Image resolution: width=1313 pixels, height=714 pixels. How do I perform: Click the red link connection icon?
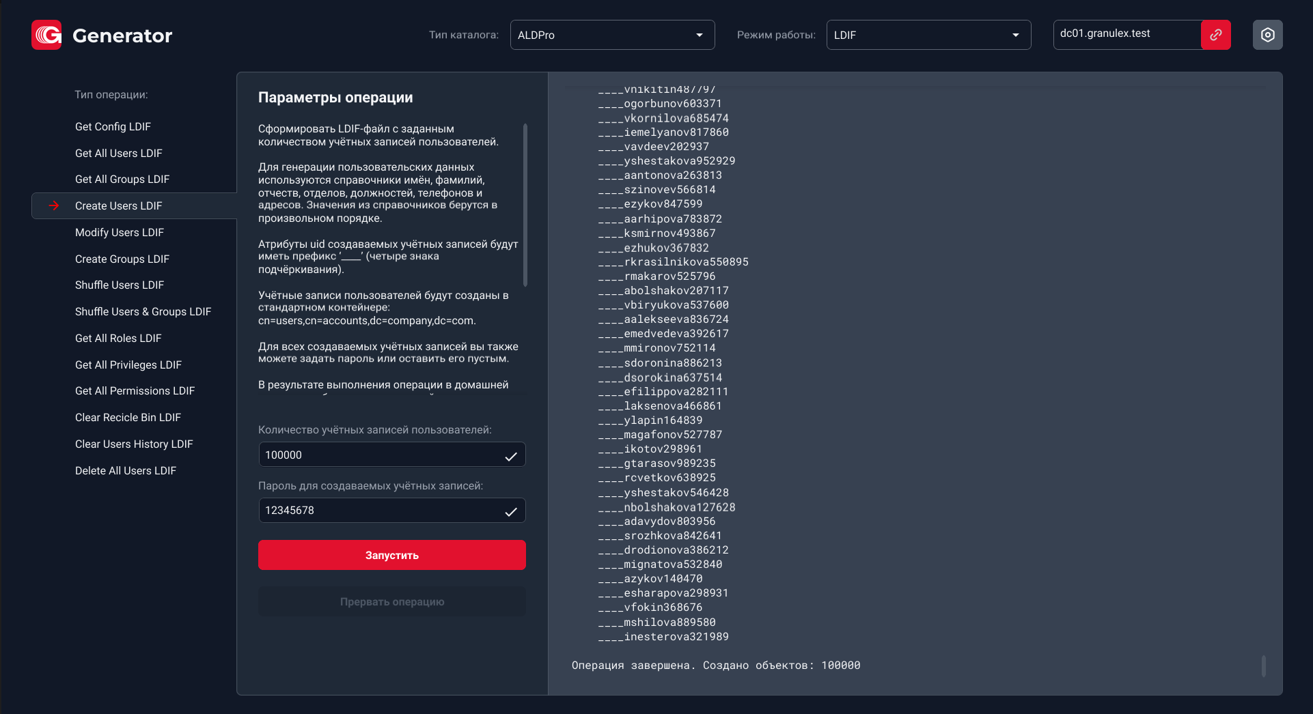click(x=1216, y=35)
